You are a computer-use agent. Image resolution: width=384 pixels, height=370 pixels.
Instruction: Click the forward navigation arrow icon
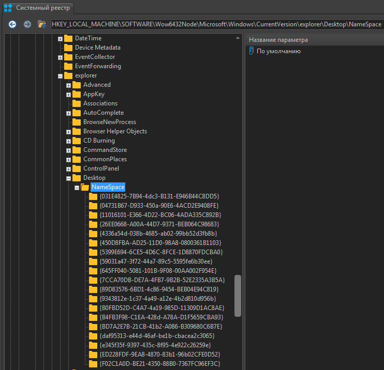27,24
